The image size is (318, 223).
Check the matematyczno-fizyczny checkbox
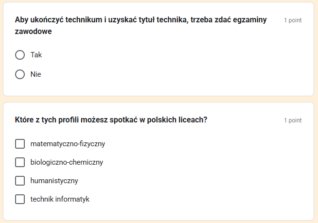point(20,144)
